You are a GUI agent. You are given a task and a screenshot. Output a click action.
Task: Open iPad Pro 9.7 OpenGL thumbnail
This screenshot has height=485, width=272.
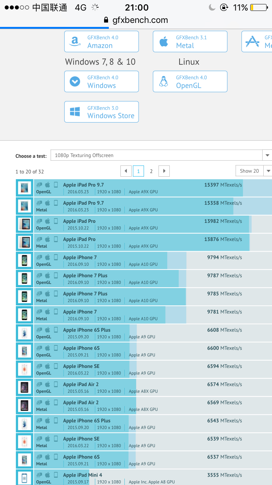pos(25,188)
